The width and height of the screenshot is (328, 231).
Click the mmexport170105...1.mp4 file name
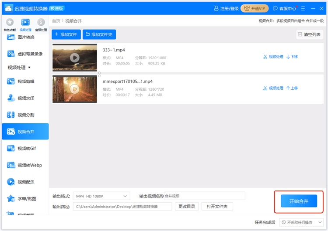(x=128, y=82)
